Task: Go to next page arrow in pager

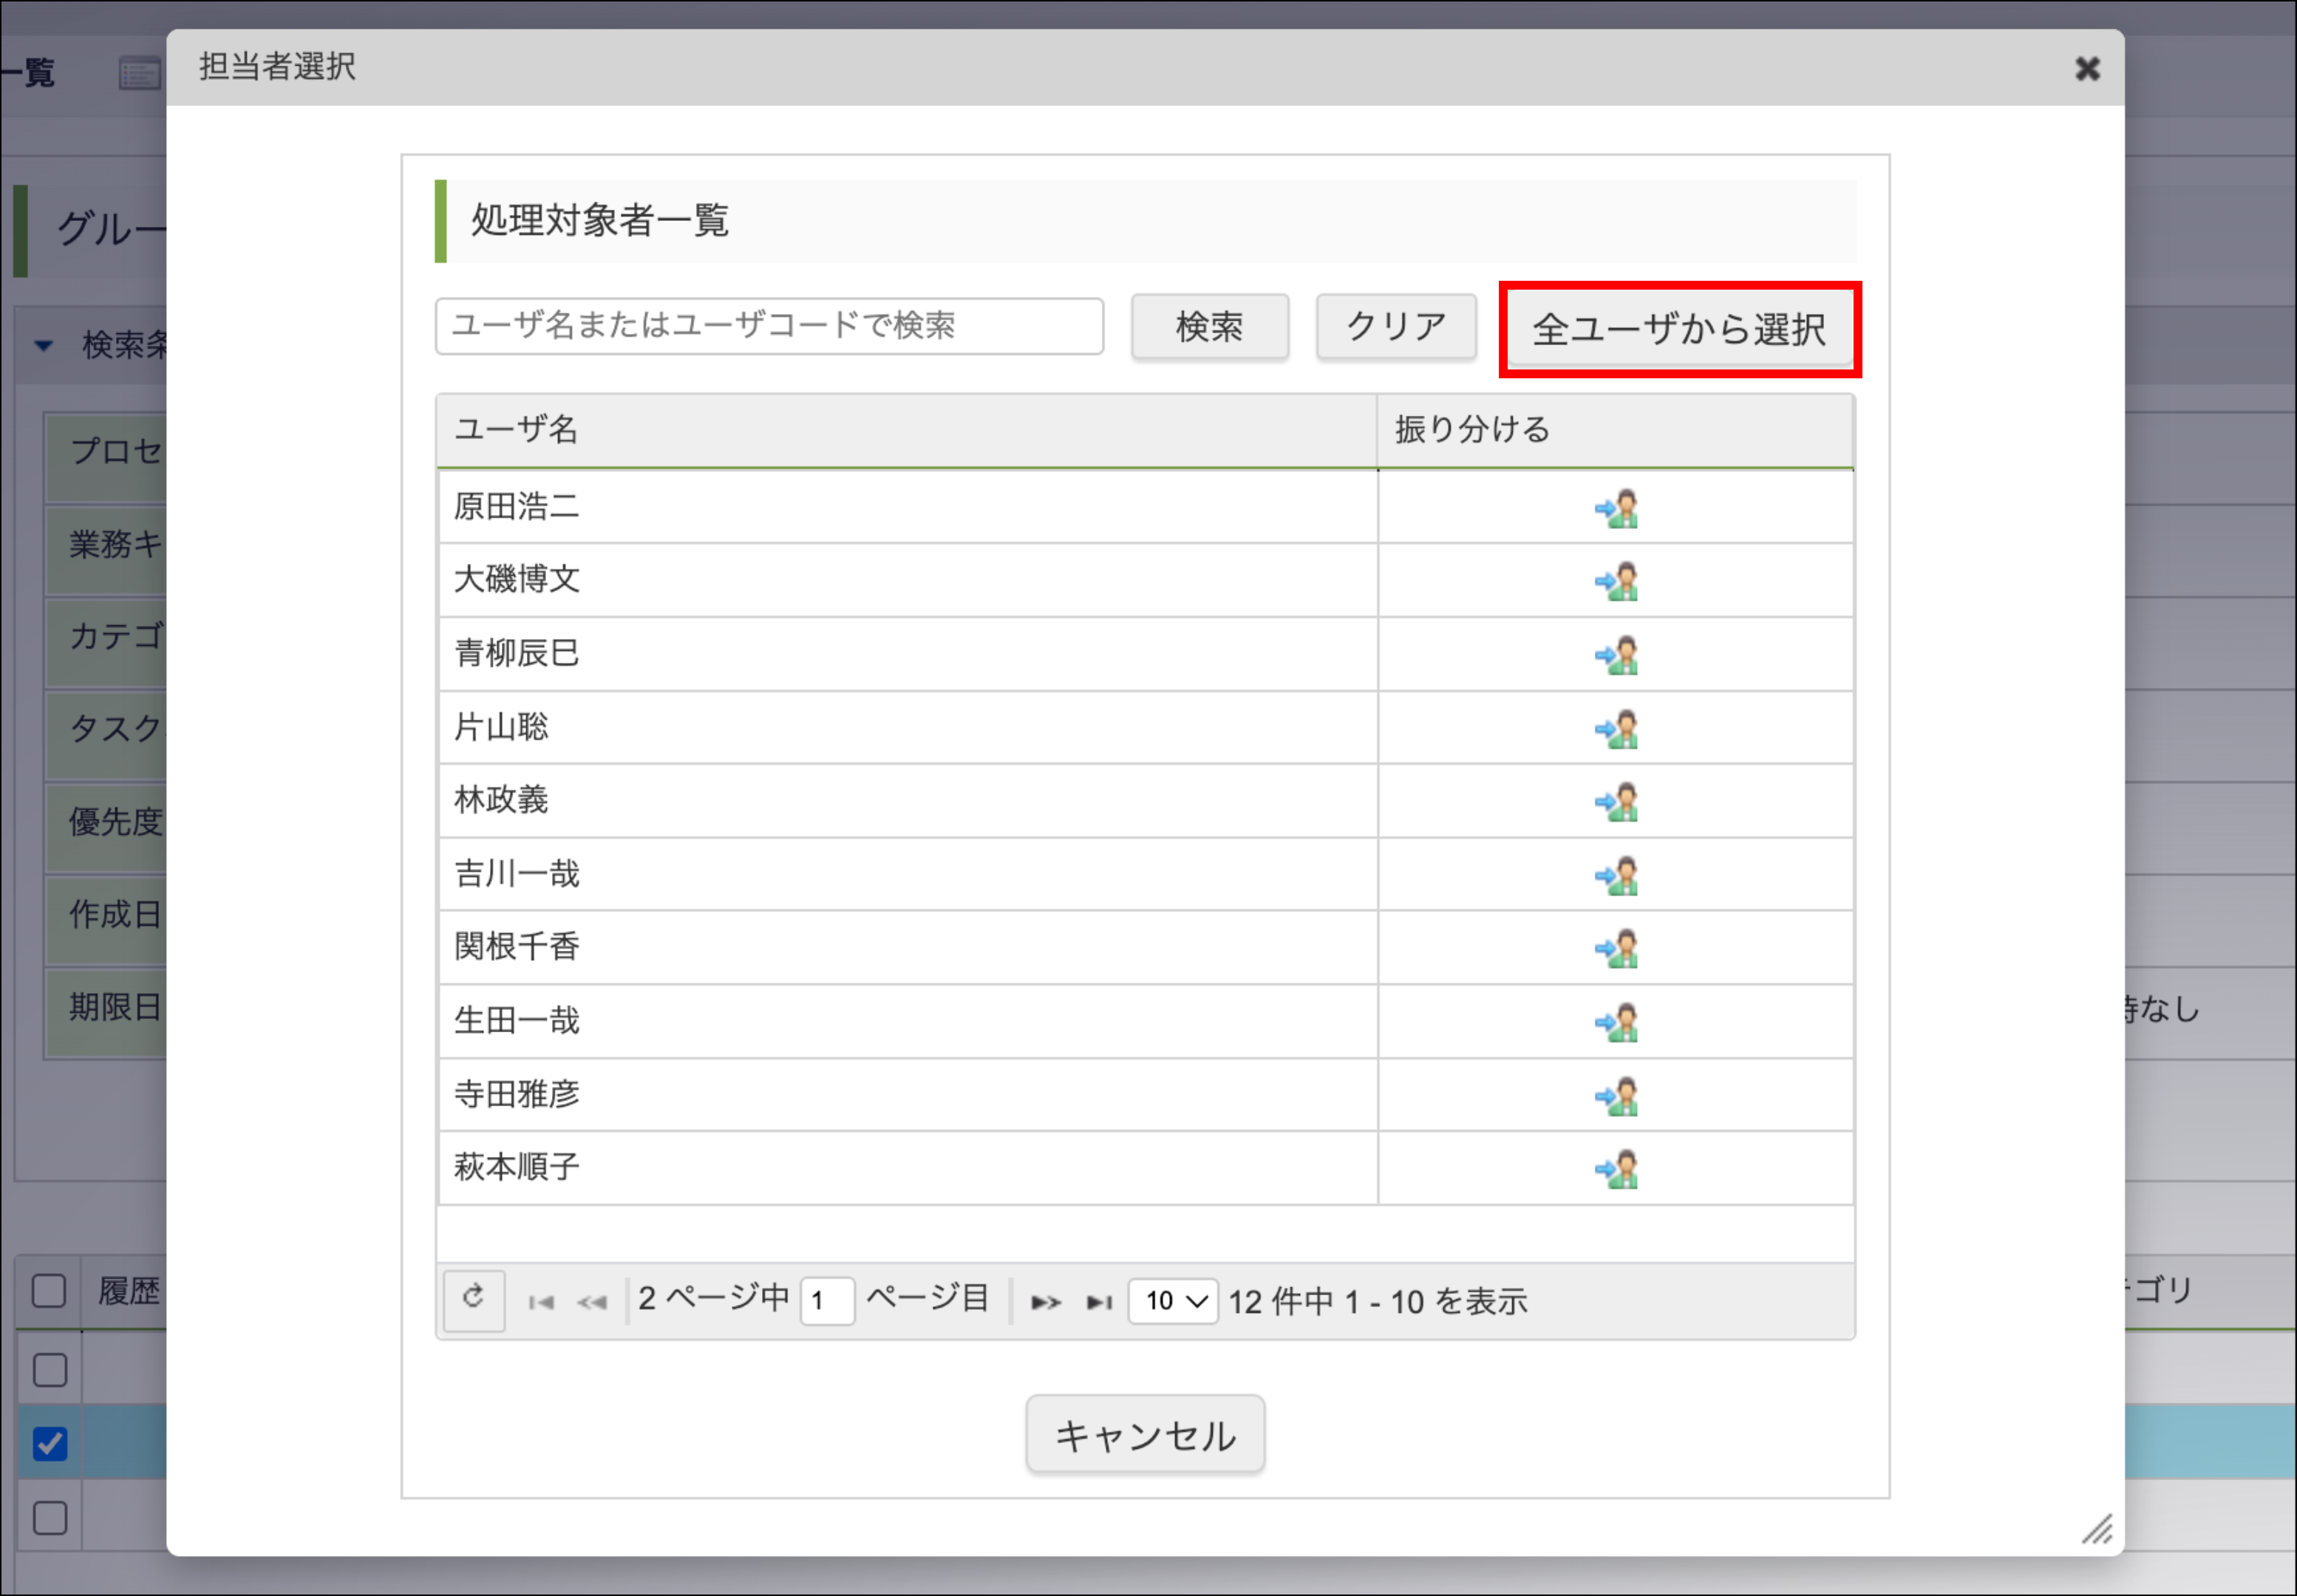Action: (1046, 1302)
